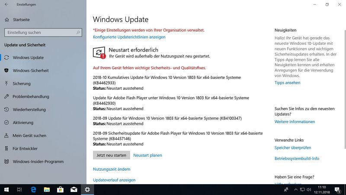Click the restart required status icon

tap(99, 52)
